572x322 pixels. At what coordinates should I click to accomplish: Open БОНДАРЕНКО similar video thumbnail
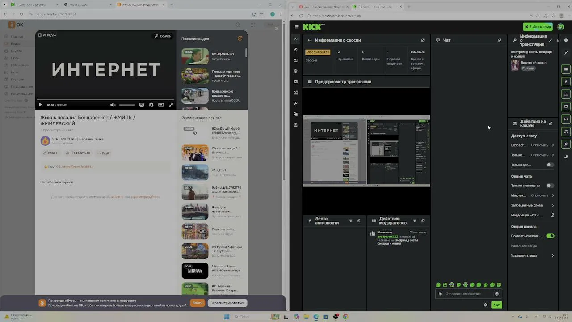click(195, 56)
